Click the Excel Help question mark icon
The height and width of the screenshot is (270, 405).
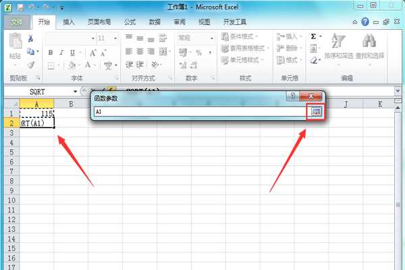pos(365,22)
